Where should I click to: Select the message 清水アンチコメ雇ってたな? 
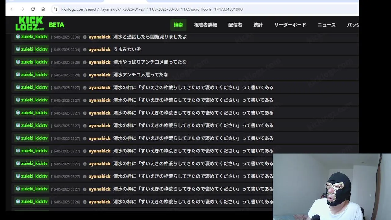pos(141,75)
